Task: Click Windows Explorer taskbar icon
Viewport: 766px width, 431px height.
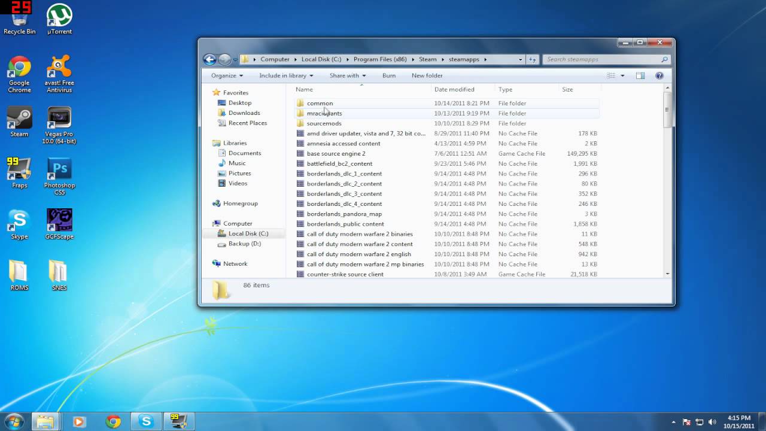Action: click(45, 421)
